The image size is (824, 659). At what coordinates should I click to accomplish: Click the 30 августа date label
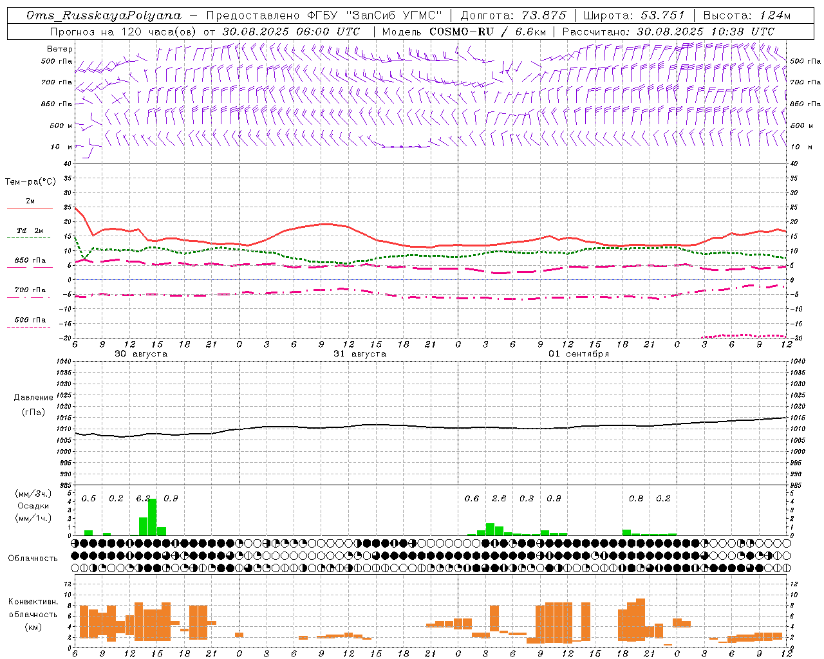141,354
